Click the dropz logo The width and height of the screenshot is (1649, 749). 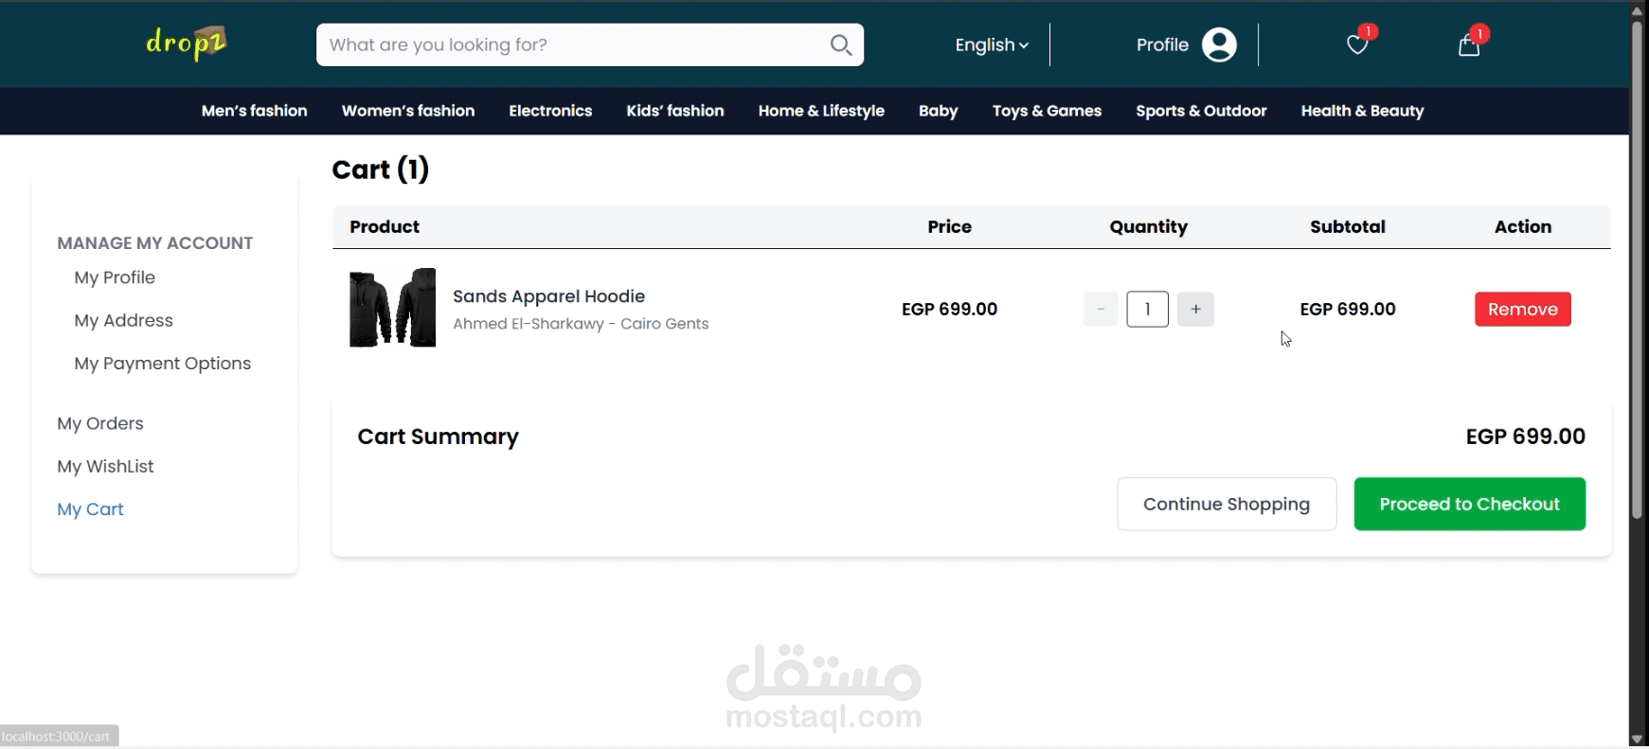click(x=187, y=44)
